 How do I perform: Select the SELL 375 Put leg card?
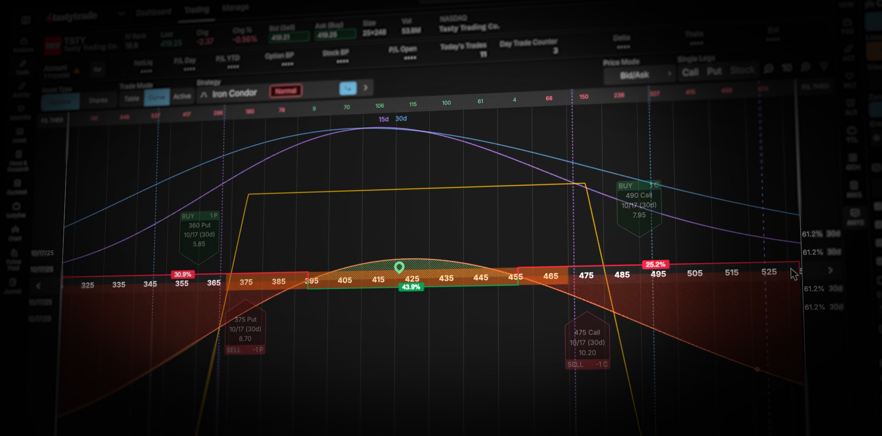[245, 327]
